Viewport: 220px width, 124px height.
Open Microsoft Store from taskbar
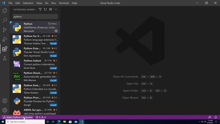70,122
